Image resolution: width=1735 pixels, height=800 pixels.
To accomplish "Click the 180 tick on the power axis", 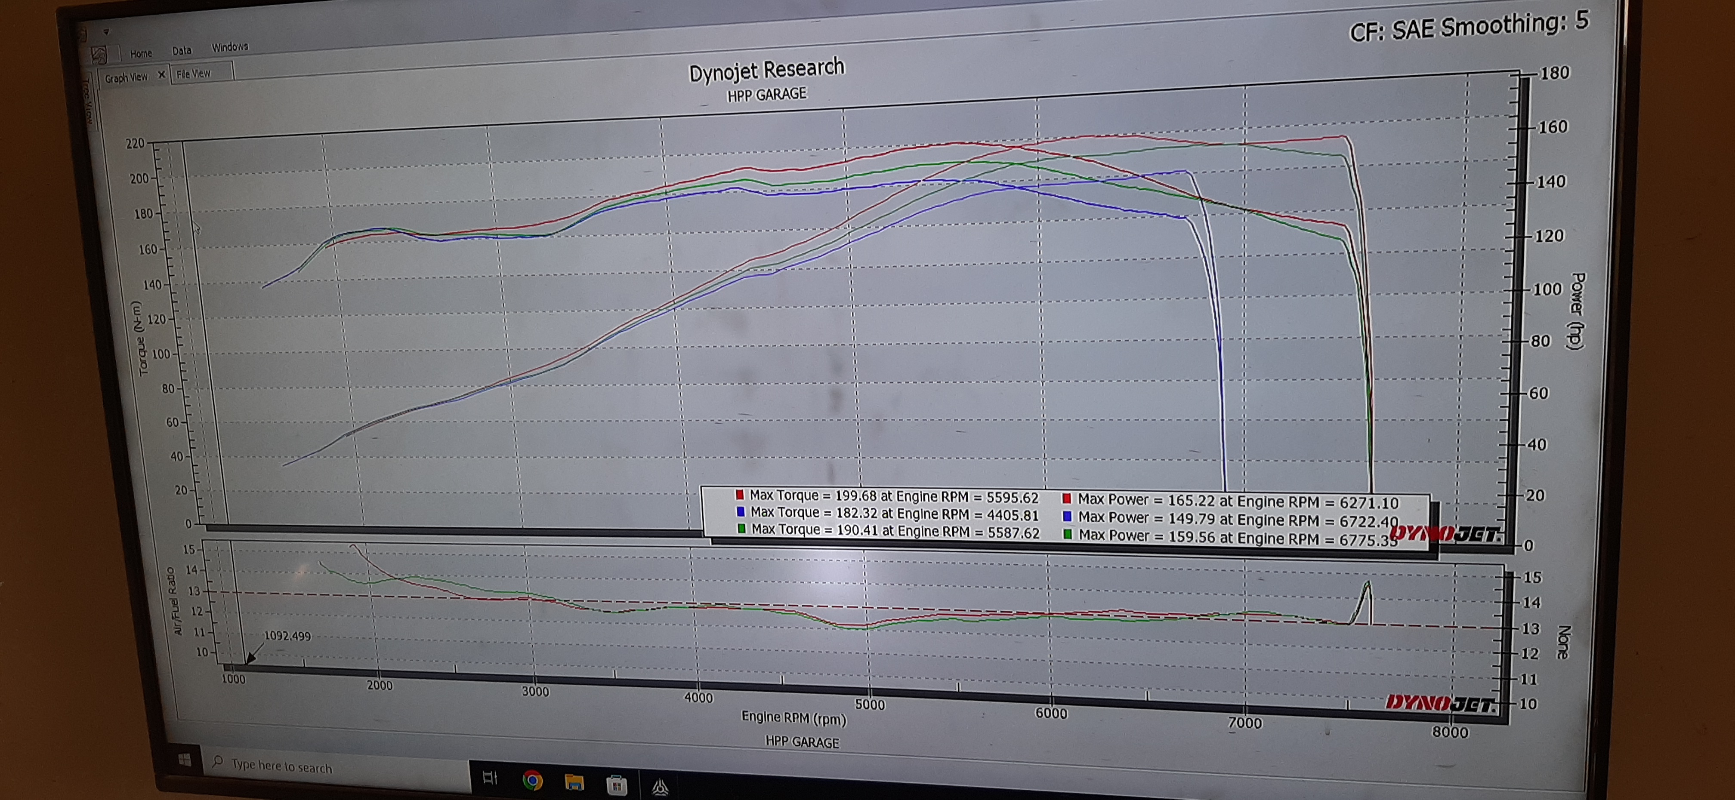I will pyautogui.click(x=1555, y=74).
